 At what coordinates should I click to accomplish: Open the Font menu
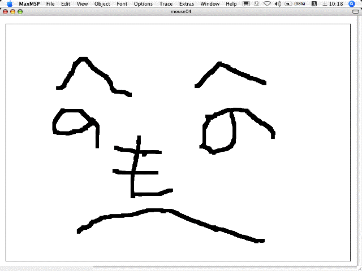[x=122, y=4]
